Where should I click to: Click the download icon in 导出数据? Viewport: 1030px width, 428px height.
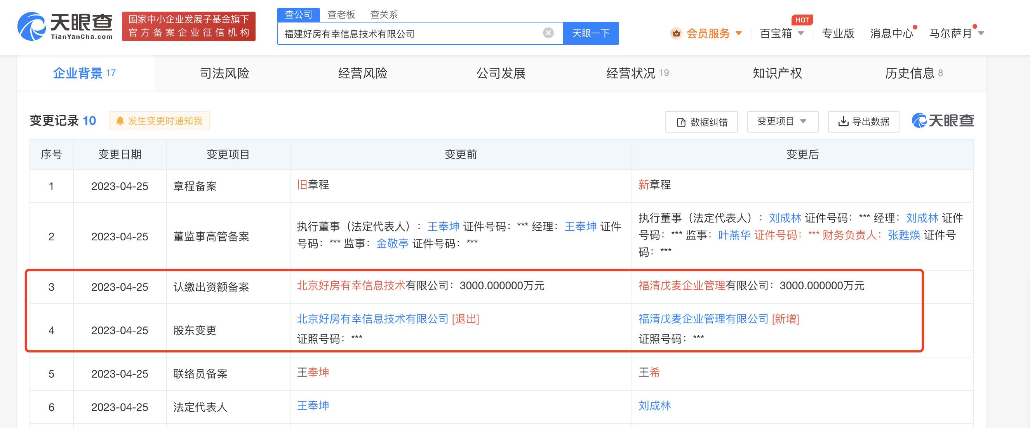tap(843, 121)
